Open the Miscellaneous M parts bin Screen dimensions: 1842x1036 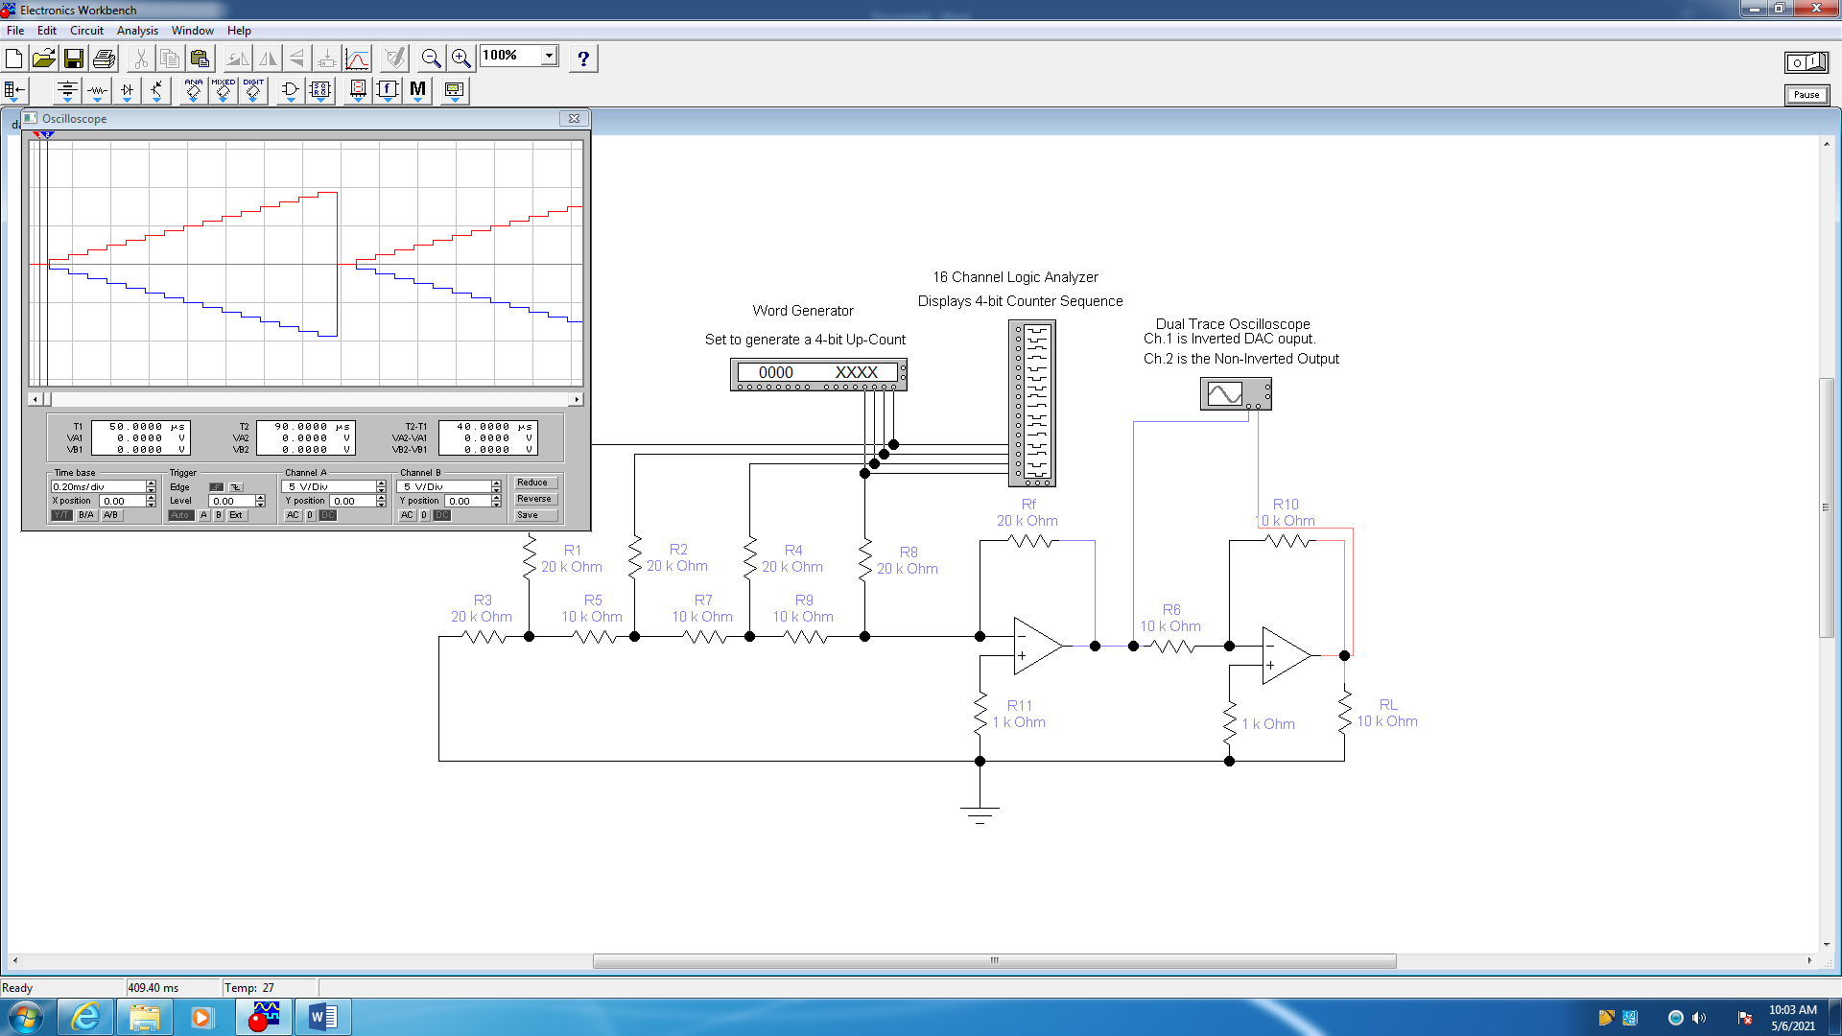[x=417, y=91]
